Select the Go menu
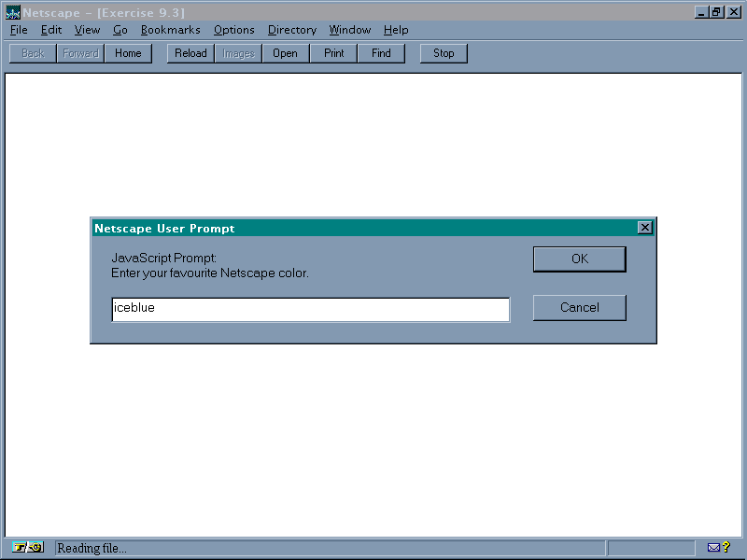747x560 pixels. coord(120,30)
